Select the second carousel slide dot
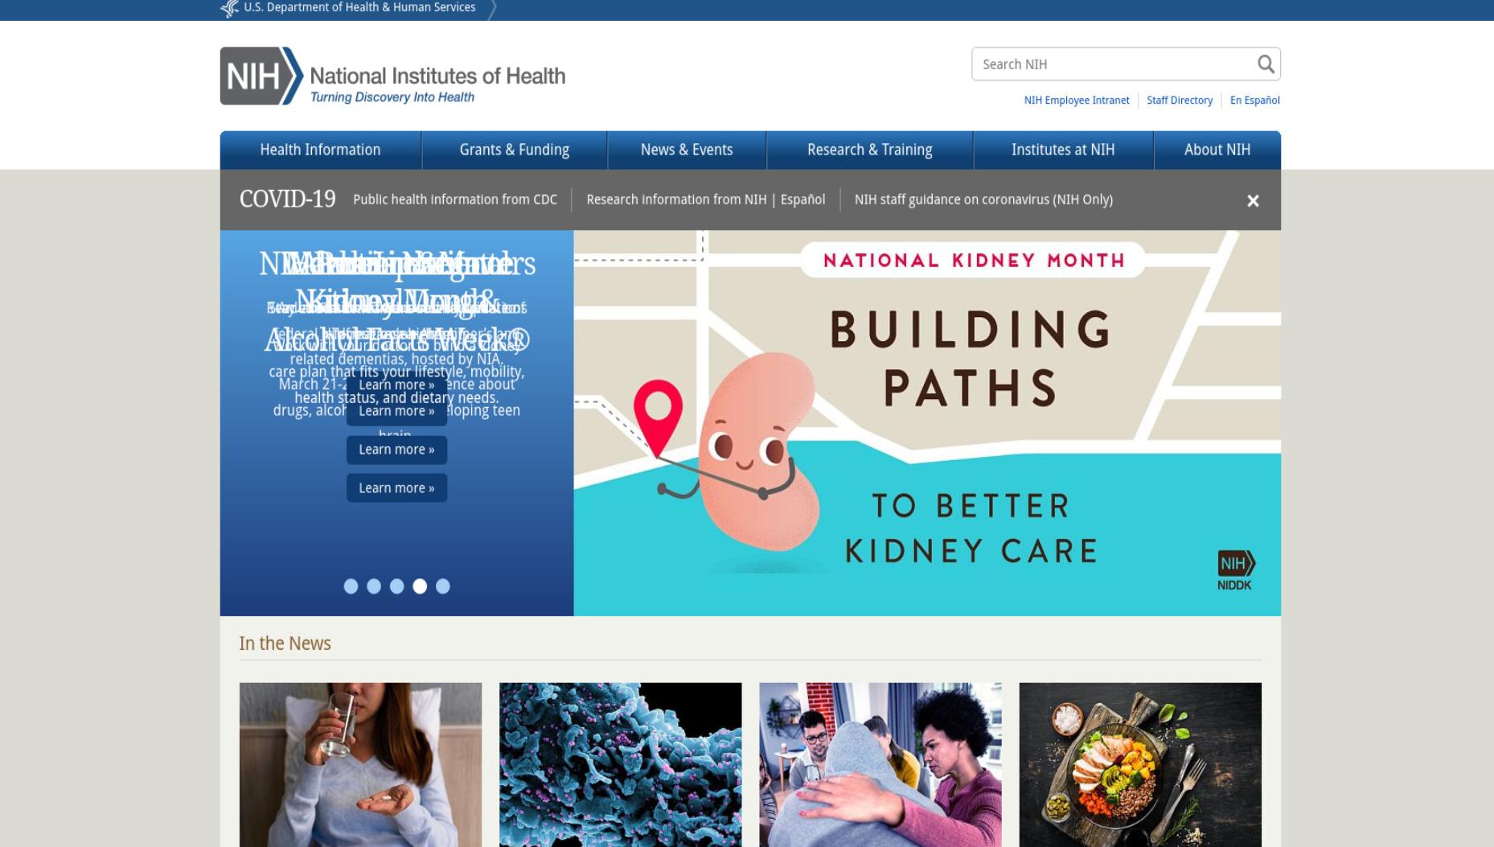1494x847 pixels. [374, 586]
